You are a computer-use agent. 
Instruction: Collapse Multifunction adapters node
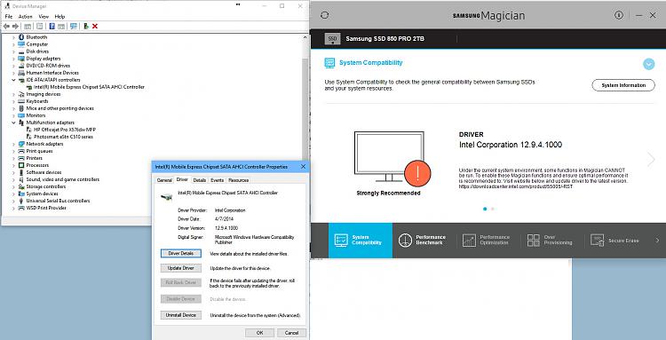13,123
